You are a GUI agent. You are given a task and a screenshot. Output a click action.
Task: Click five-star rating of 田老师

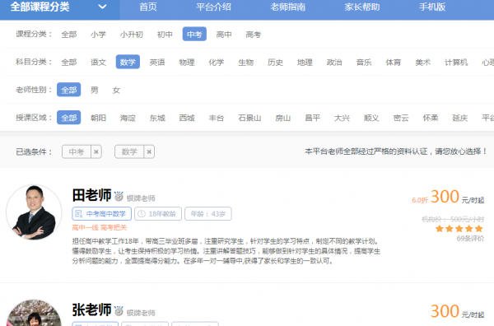click(x=459, y=229)
